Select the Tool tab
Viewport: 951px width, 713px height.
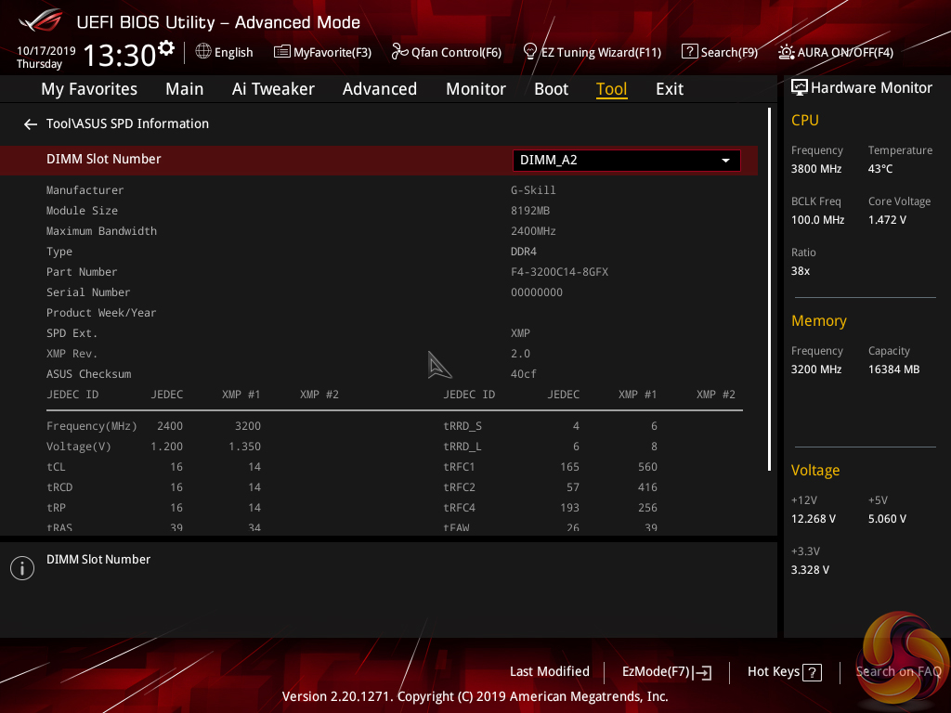(611, 89)
